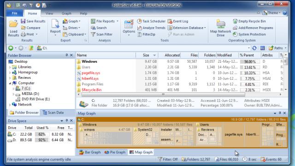Expand the MEDIA (D:) tree node
Viewport: 295px width, 166px height.
coord(13,94)
